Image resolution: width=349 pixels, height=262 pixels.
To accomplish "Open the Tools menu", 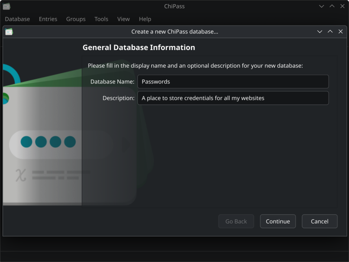I will (101, 19).
